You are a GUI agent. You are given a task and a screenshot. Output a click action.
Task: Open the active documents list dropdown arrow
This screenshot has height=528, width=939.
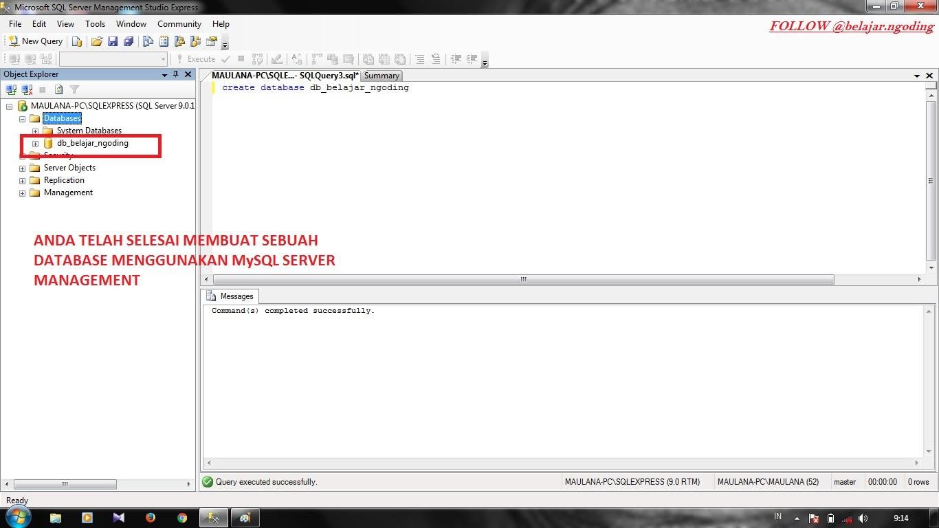click(x=917, y=76)
